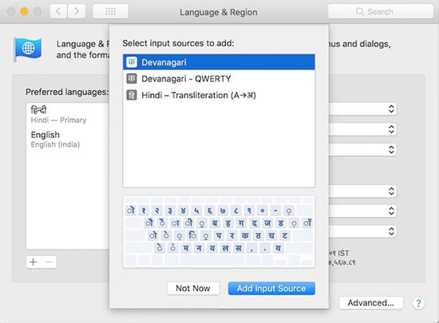Viewport: 439px width, 323px height.
Task: Open the third popup menu on the right
Action: (x=391, y=150)
